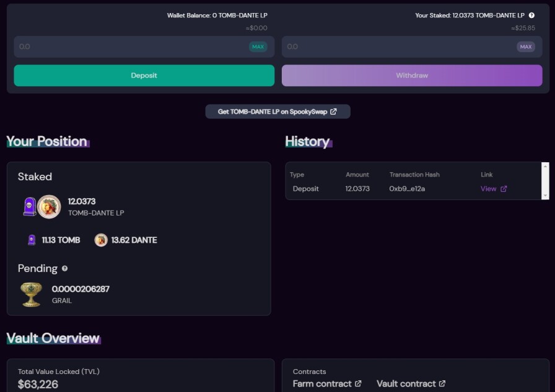555x392 pixels.
Task: Click MAX in the withdraw field
Action: pyautogui.click(x=526, y=46)
